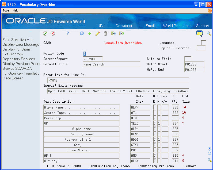Click the pencil Change icon
Screen dimensions: 213x170
pyautogui.click(x=97, y=33)
